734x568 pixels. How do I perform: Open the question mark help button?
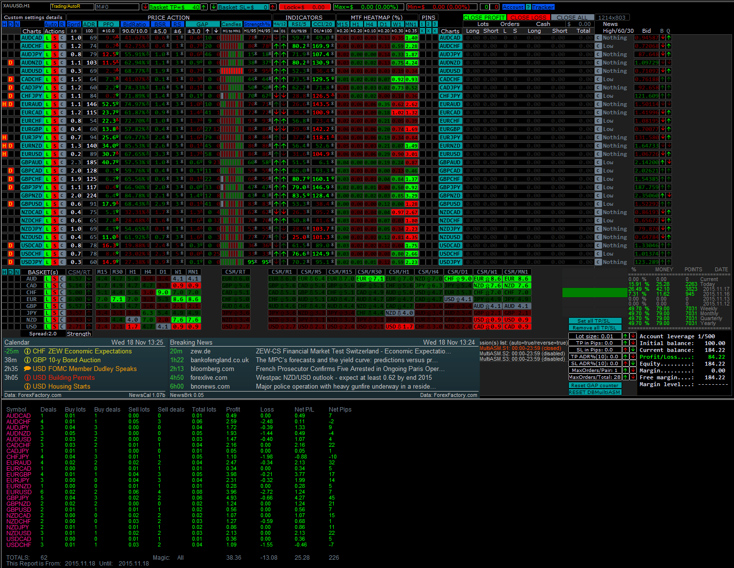(x=528, y=7)
